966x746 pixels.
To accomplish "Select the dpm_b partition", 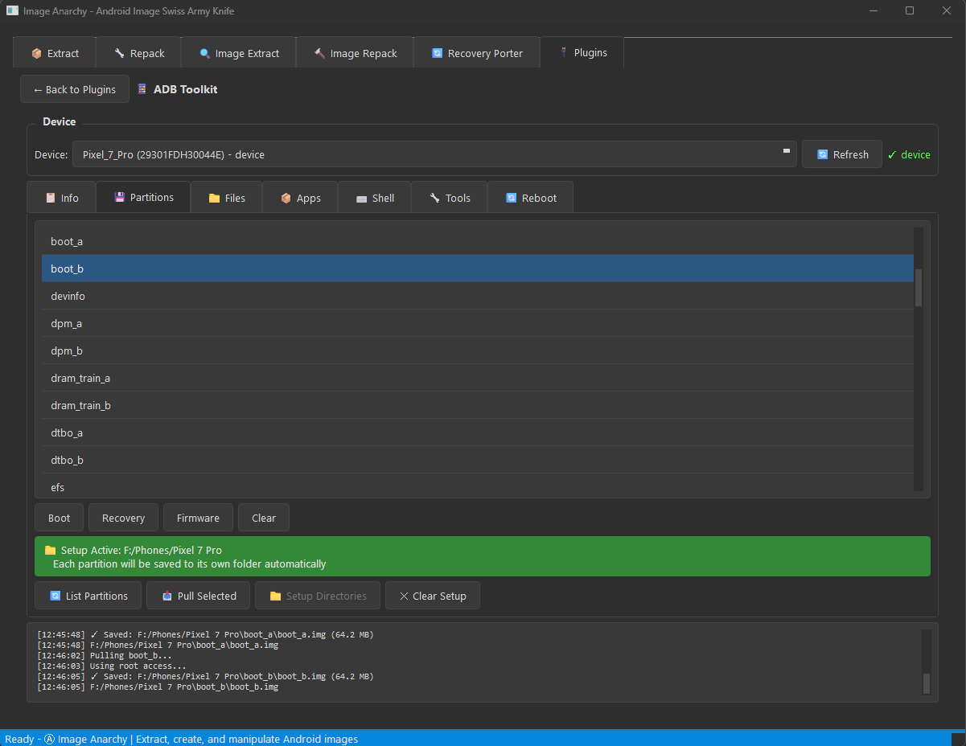I will tap(478, 350).
